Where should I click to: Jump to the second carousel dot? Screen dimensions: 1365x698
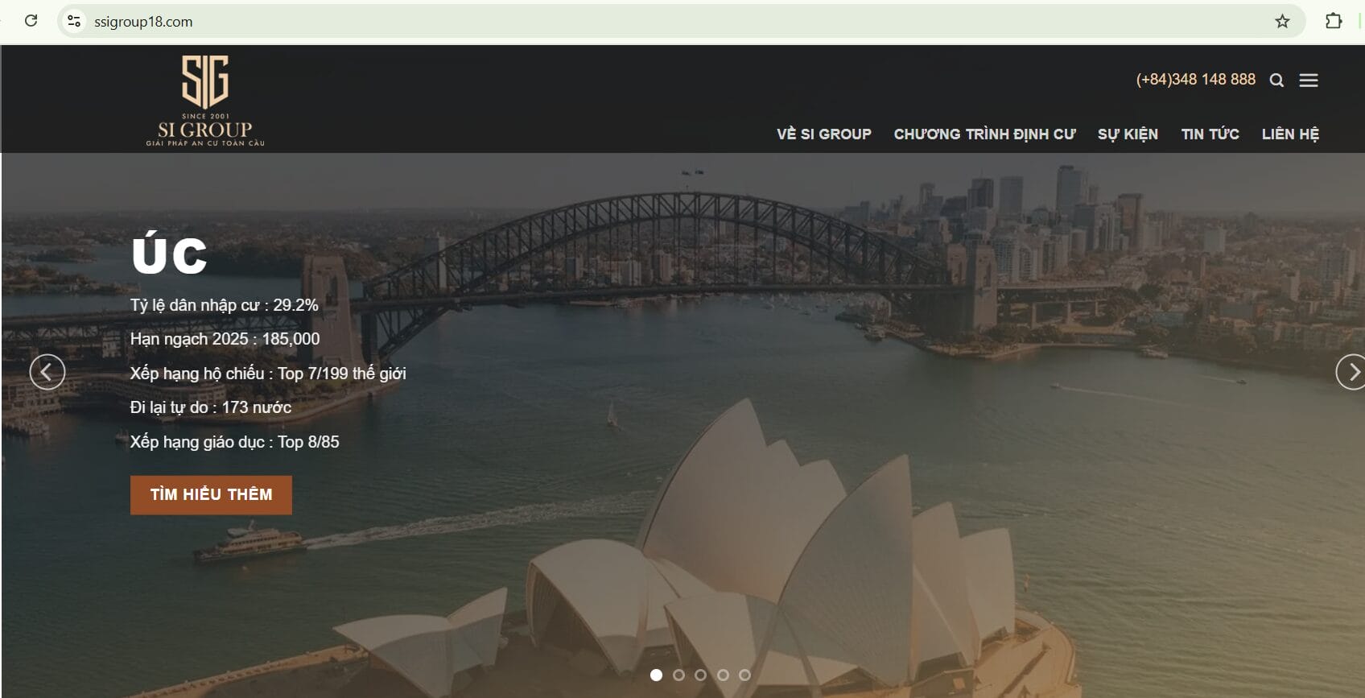pyautogui.click(x=678, y=675)
